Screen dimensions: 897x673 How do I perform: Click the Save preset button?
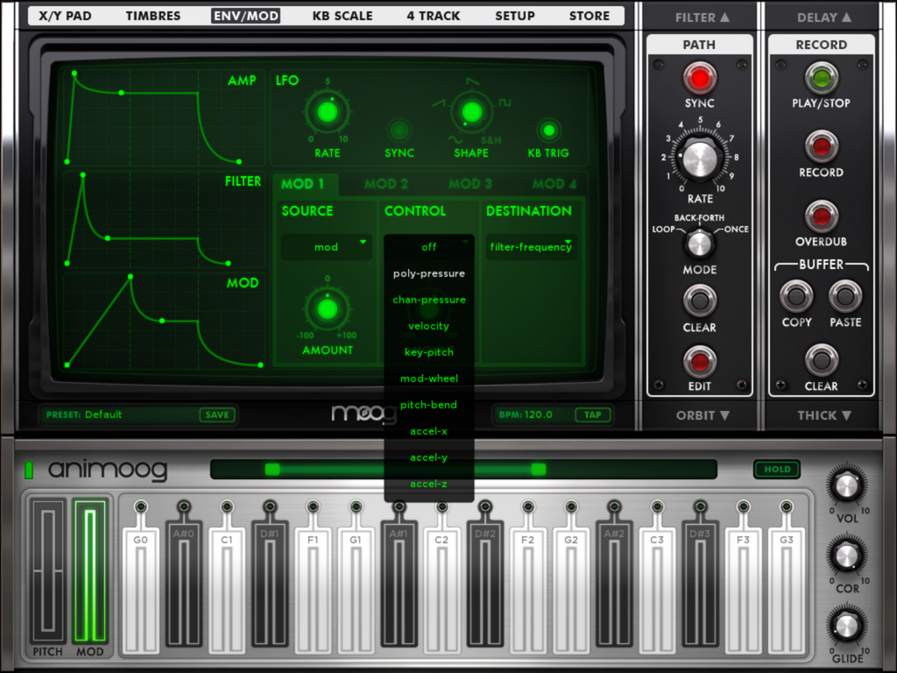tap(217, 414)
